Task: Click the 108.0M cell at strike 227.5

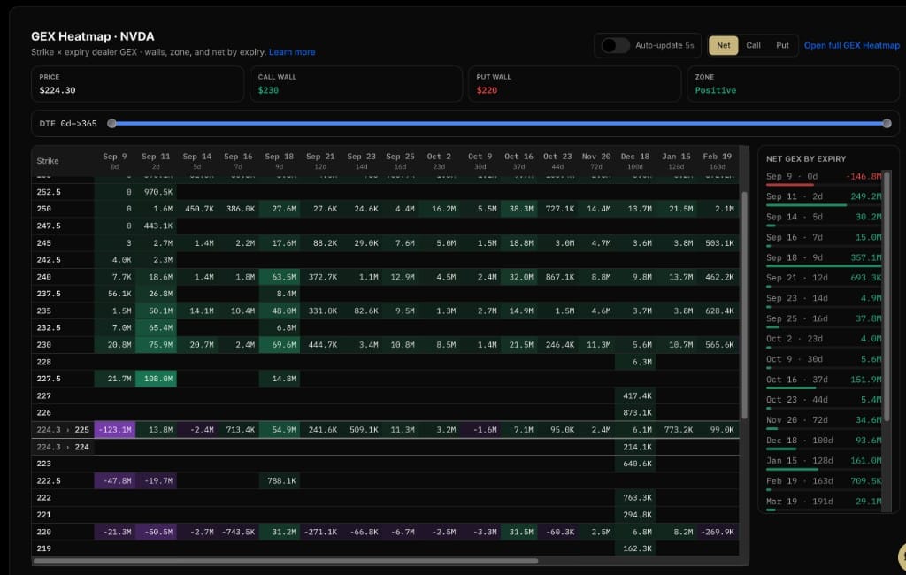Action: click(156, 379)
